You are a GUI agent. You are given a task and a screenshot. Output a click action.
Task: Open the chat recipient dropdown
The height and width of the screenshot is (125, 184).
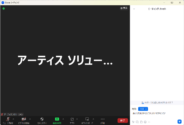pyautogui.click(x=143, y=109)
